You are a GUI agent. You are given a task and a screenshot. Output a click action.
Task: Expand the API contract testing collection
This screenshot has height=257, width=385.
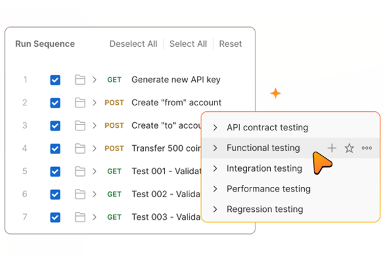click(216, 128)
